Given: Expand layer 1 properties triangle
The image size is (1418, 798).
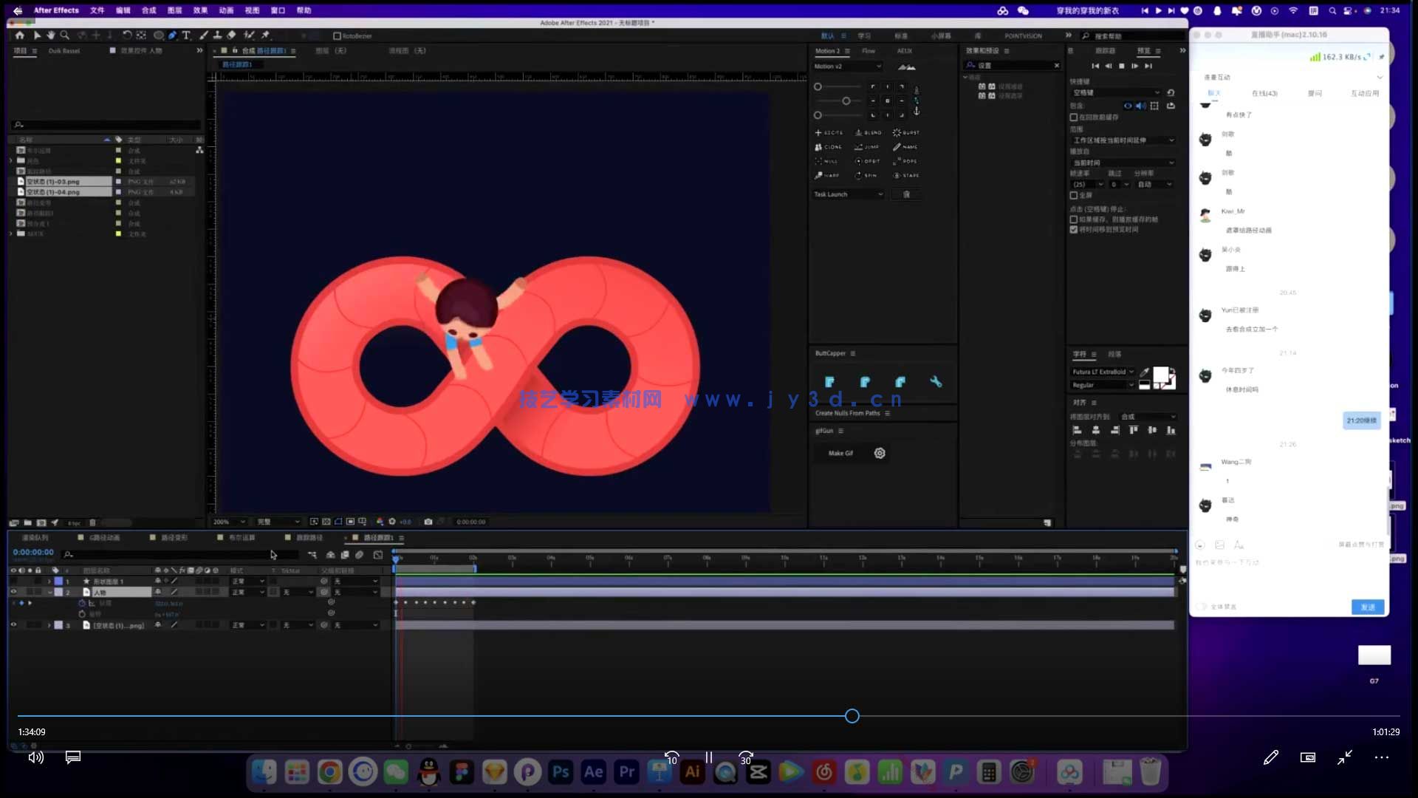Looking at the screenshot, I should [49, 582].
